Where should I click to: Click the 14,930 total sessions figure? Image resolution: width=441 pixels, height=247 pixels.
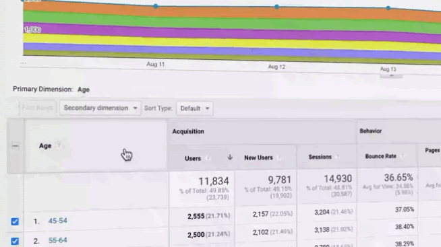point(338,179)
